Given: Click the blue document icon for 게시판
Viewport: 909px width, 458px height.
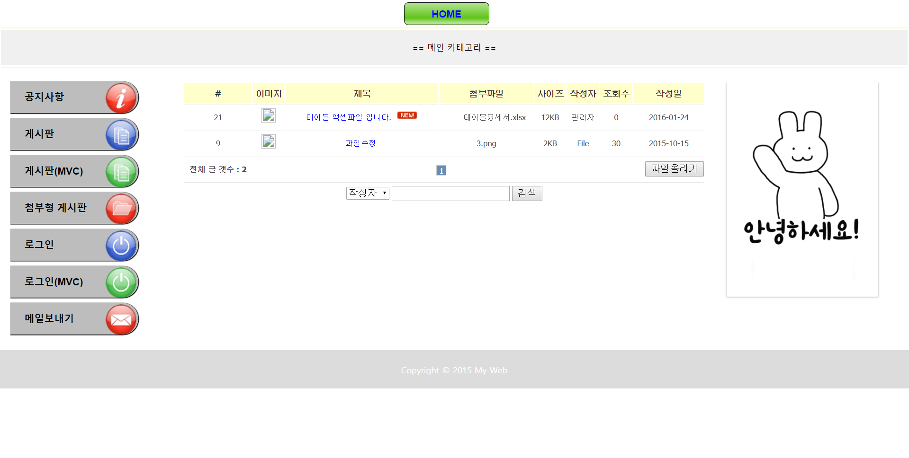Looking at the screenshot, I should [121, 135].
